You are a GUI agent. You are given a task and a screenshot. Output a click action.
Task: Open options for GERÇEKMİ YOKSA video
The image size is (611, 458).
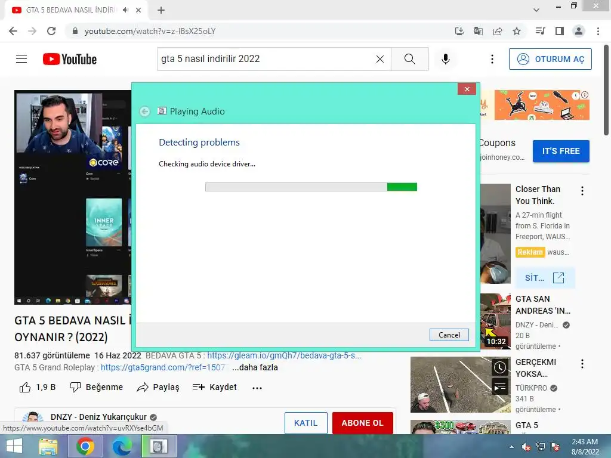point(582,364)
